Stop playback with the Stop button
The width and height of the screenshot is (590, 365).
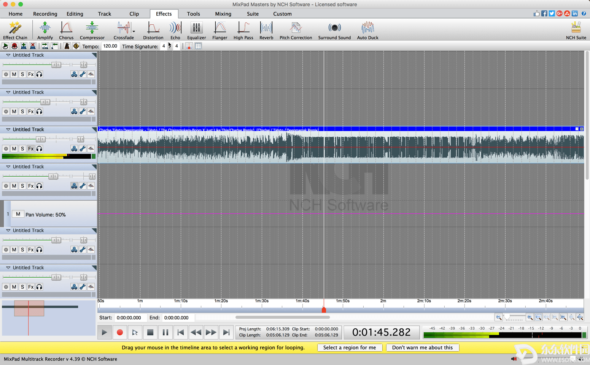150,332
